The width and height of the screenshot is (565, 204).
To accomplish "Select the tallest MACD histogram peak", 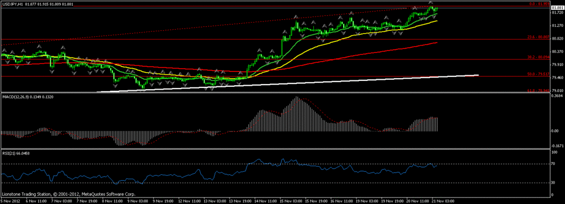I will [297, 113].
